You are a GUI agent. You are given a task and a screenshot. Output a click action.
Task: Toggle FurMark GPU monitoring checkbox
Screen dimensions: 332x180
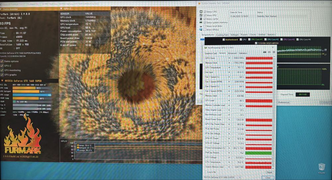coord(2,70)
